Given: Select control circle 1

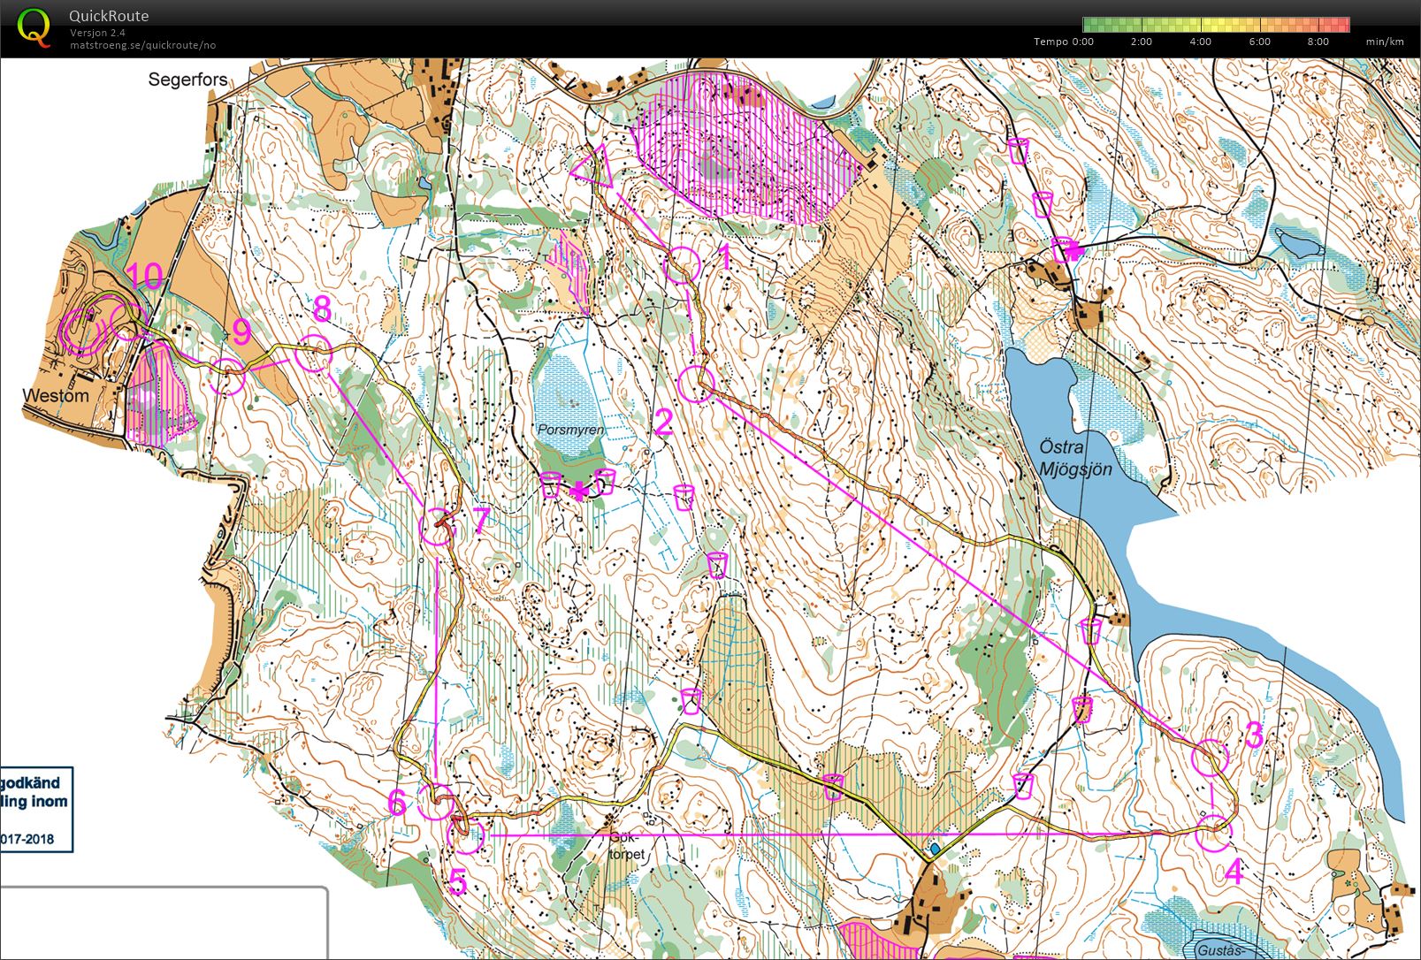Looking at the screenshot, I should (682, 265).
